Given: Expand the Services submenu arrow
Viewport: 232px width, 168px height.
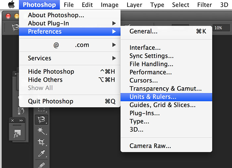Looking at the screenshot, I should point(114,58).
